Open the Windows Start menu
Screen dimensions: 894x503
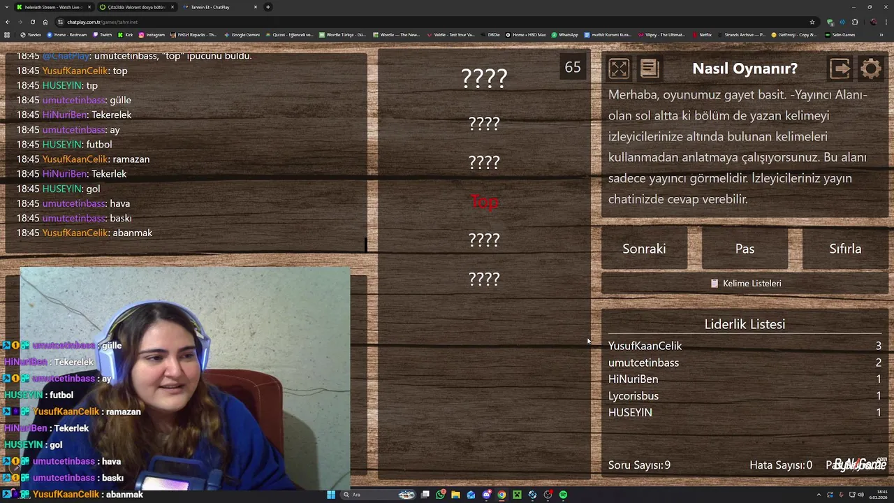(331, 495)
